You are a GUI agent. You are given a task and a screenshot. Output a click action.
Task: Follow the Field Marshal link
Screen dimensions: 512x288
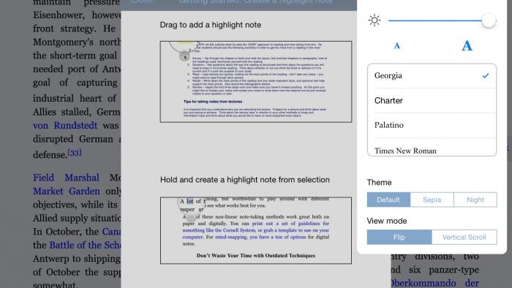pyautogui.click(x=66, y=178)
